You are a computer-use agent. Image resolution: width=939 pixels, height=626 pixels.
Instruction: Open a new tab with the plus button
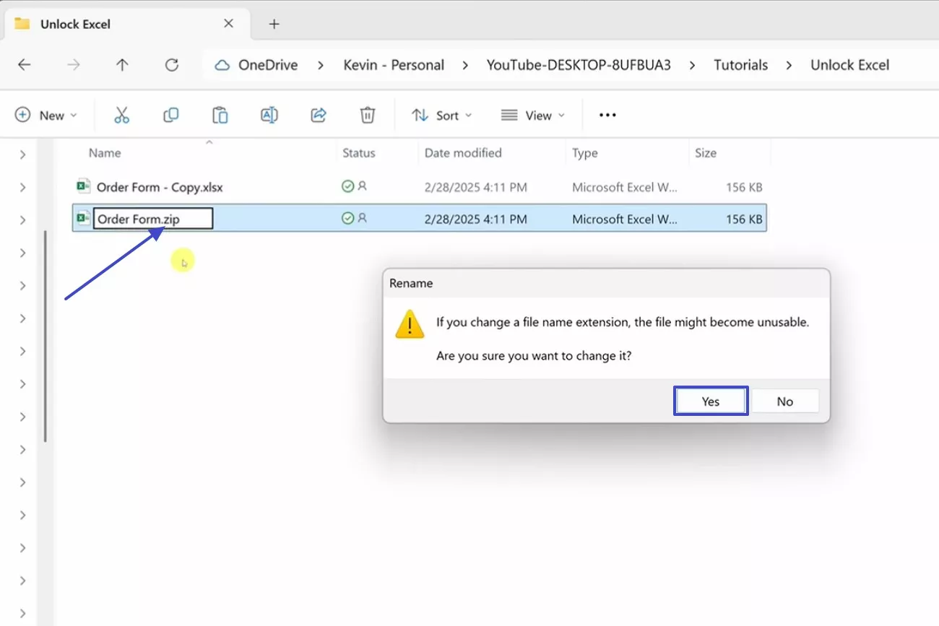pyautogui.click(x=274, y=24)
